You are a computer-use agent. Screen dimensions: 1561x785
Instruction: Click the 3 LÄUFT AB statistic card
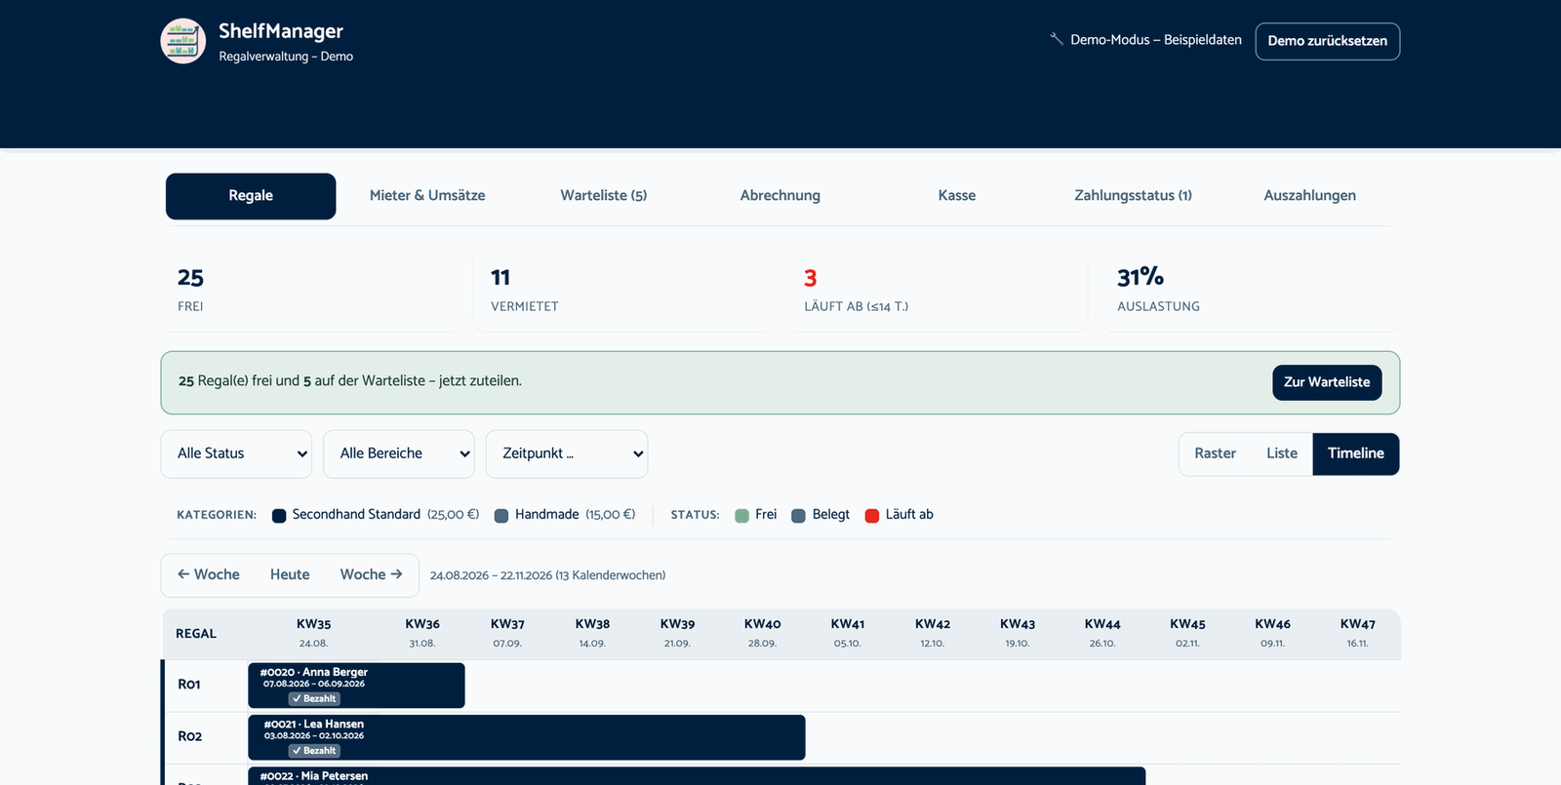point(937,292)
